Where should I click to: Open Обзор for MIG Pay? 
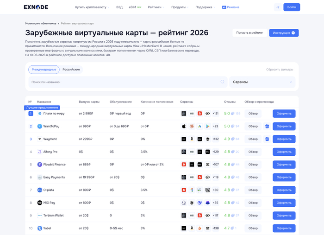tap(253, 203)
